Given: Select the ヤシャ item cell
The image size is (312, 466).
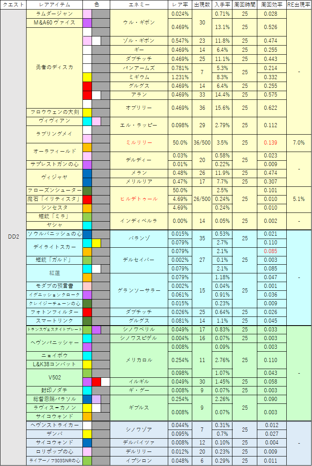Looking at the screenshot, I should click(54, 226).
